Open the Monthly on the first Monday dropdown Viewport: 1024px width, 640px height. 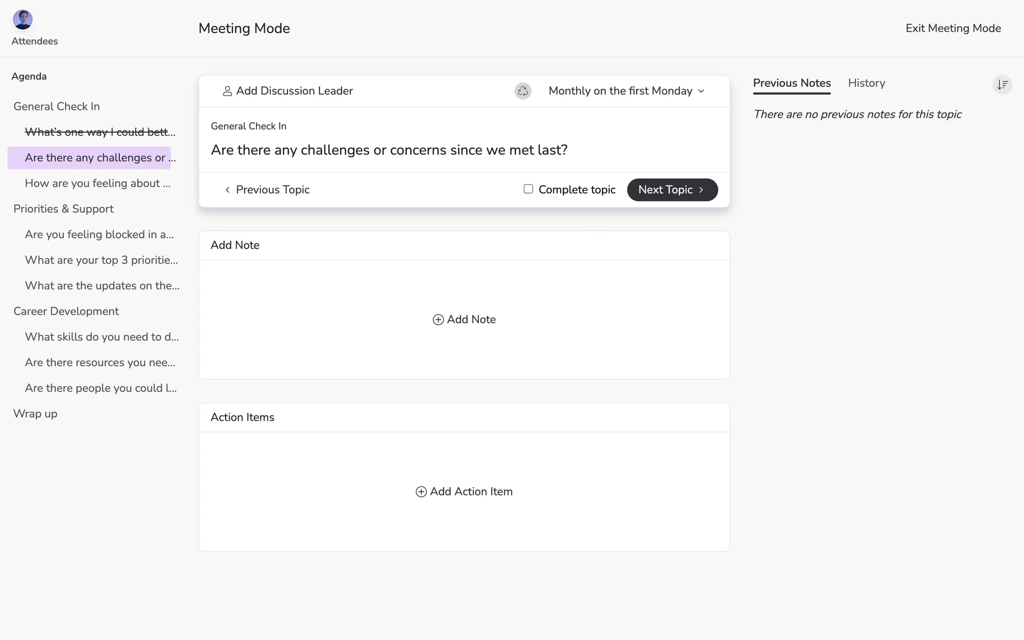click(626, 91)
